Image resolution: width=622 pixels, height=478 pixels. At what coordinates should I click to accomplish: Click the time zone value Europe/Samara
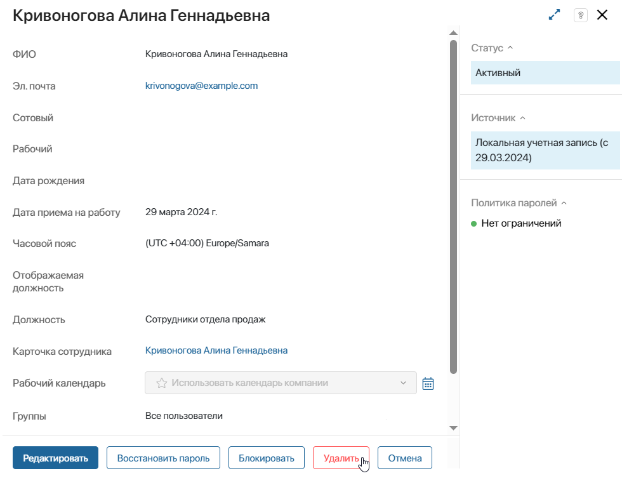pos(207,243)
